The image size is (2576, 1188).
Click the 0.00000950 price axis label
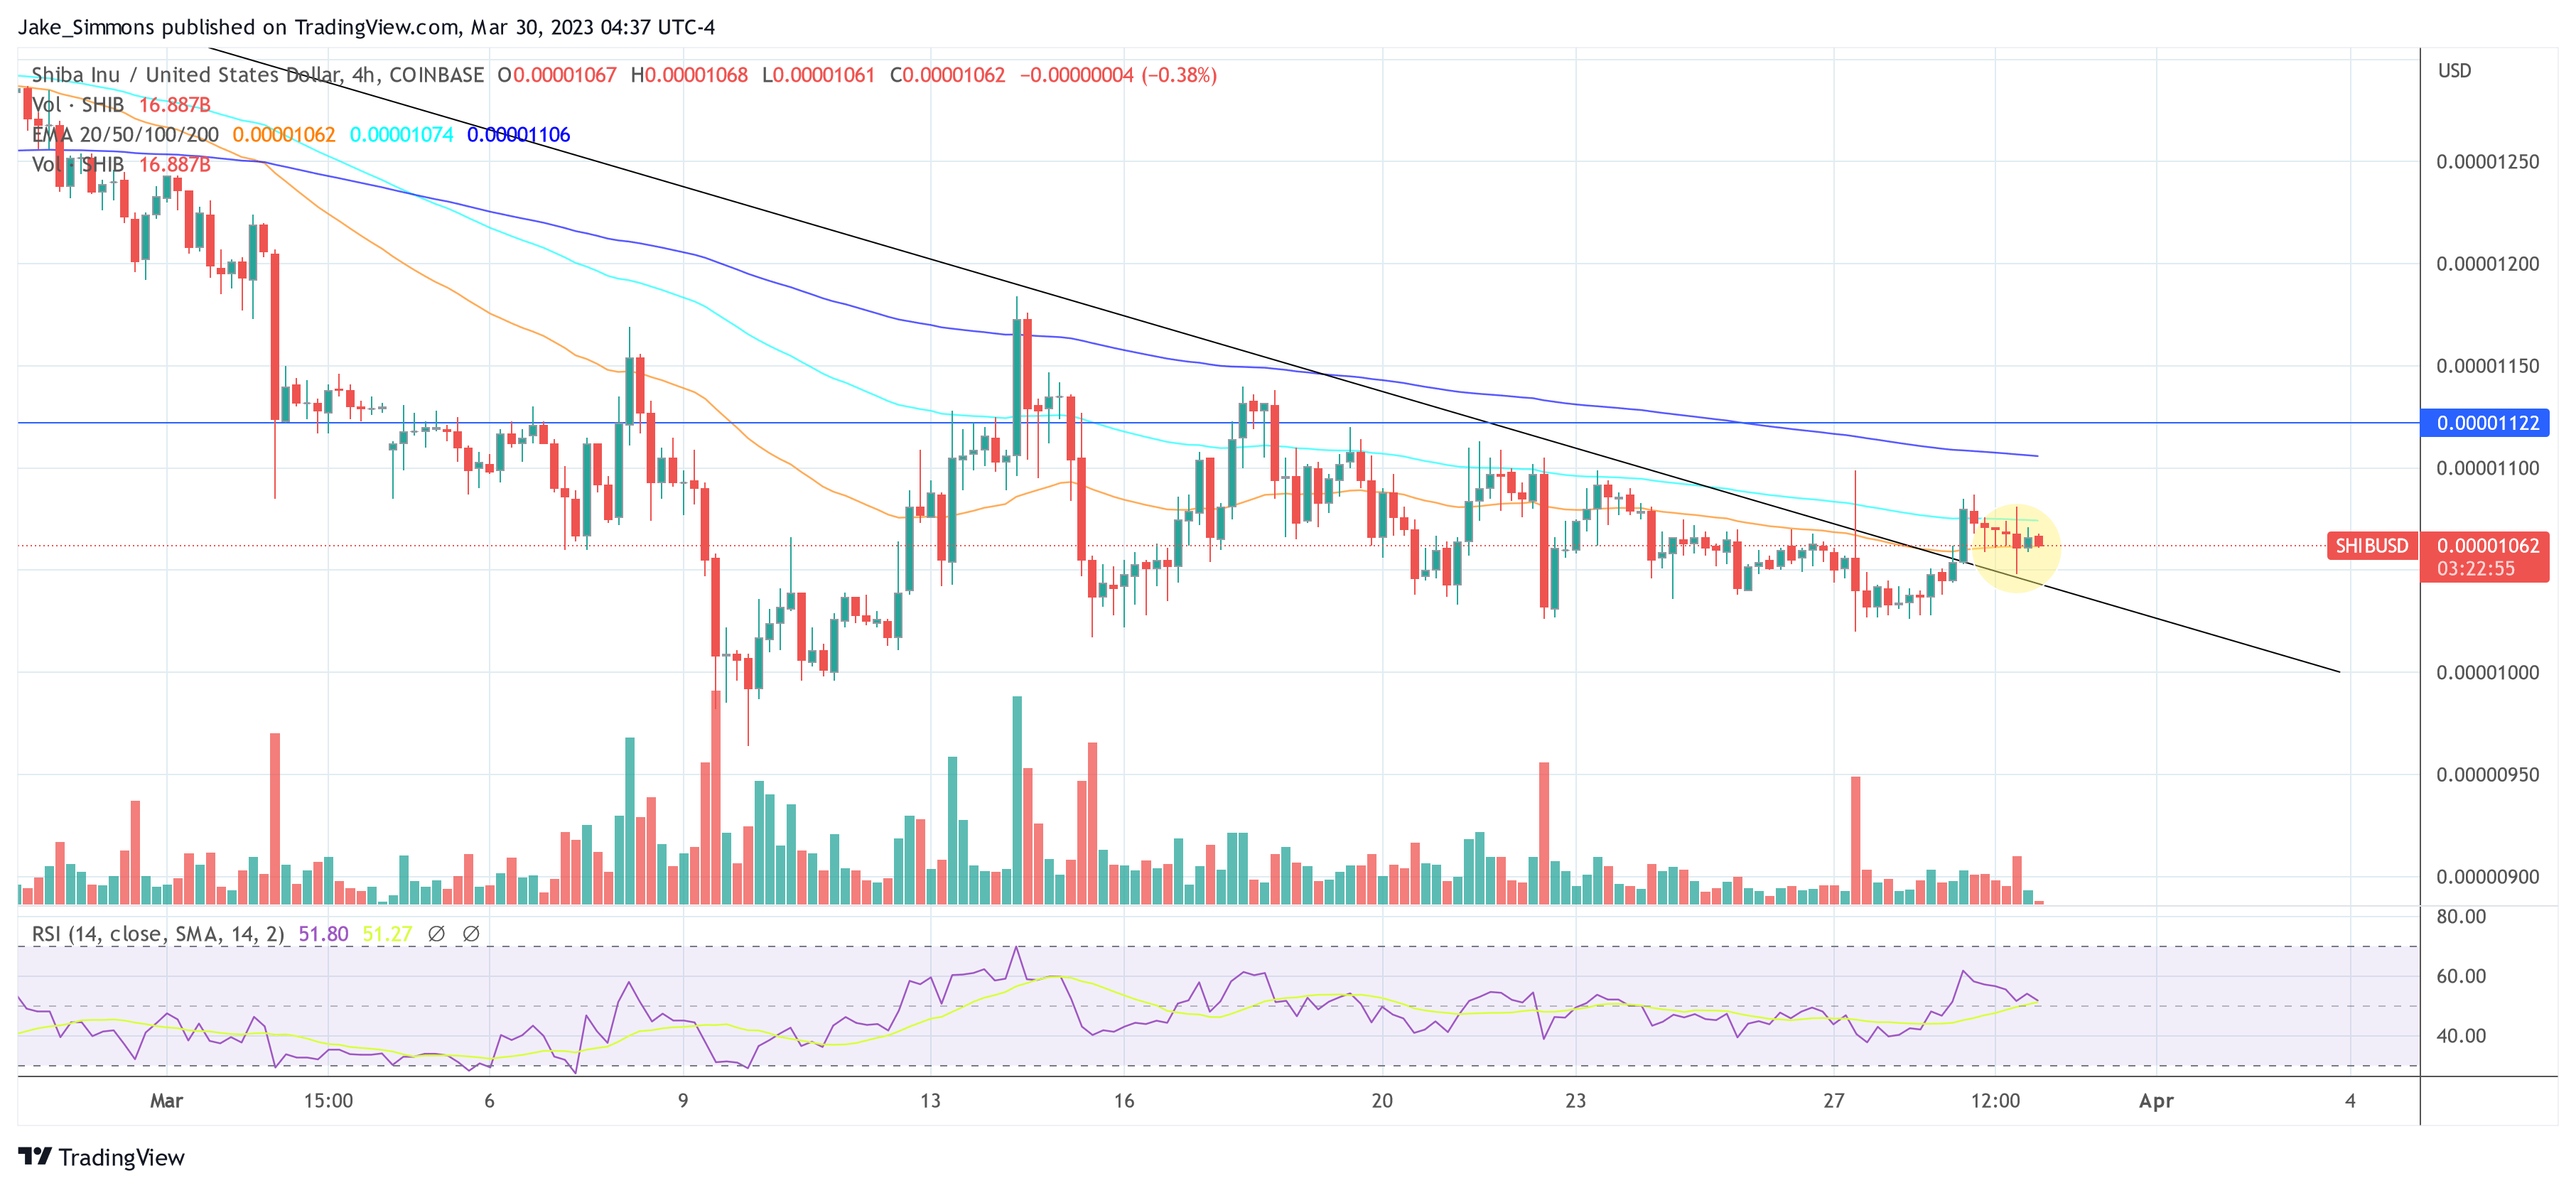2487,775
